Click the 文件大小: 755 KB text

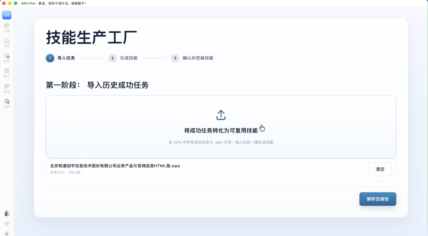(x=65, y=172)
